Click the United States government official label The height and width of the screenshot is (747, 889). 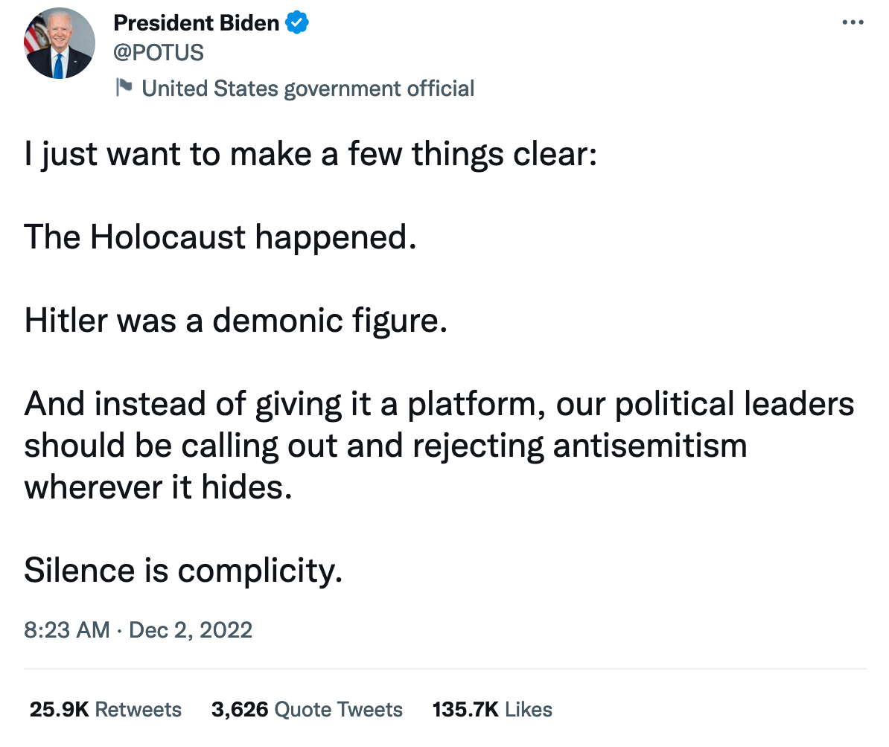(308, 89)
